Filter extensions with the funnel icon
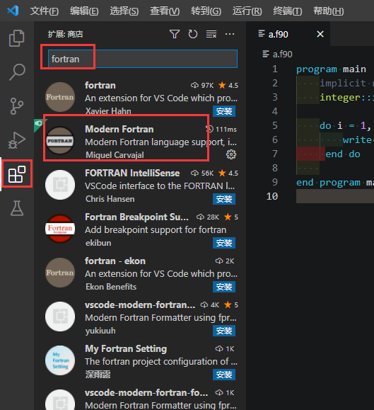 175,34
